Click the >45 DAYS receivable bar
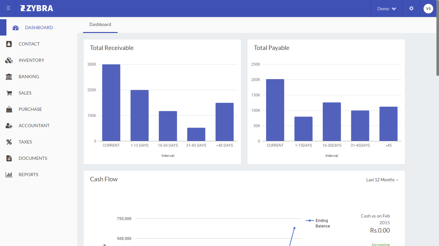Viewport: 439px width, 246px height. (x=225, y=122)
